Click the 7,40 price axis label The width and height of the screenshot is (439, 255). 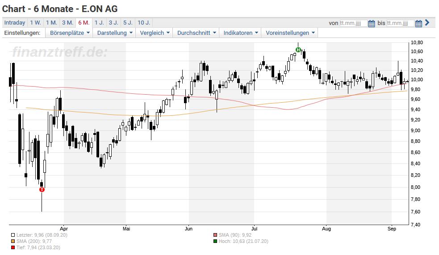coord(415,225)
